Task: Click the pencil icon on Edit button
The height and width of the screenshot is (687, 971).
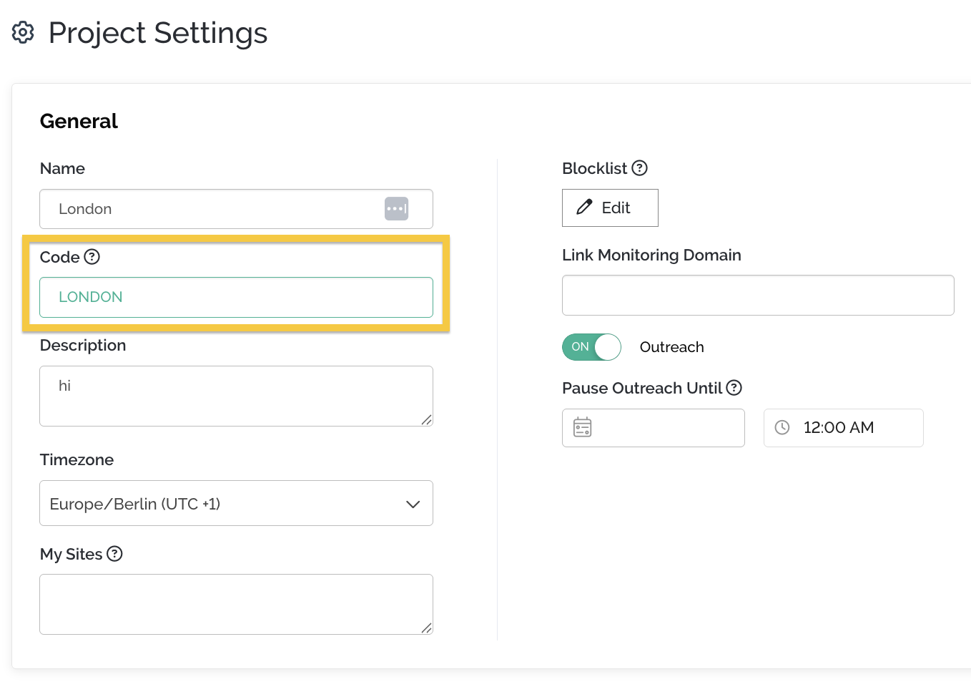Action: click(x=584, y=208)
